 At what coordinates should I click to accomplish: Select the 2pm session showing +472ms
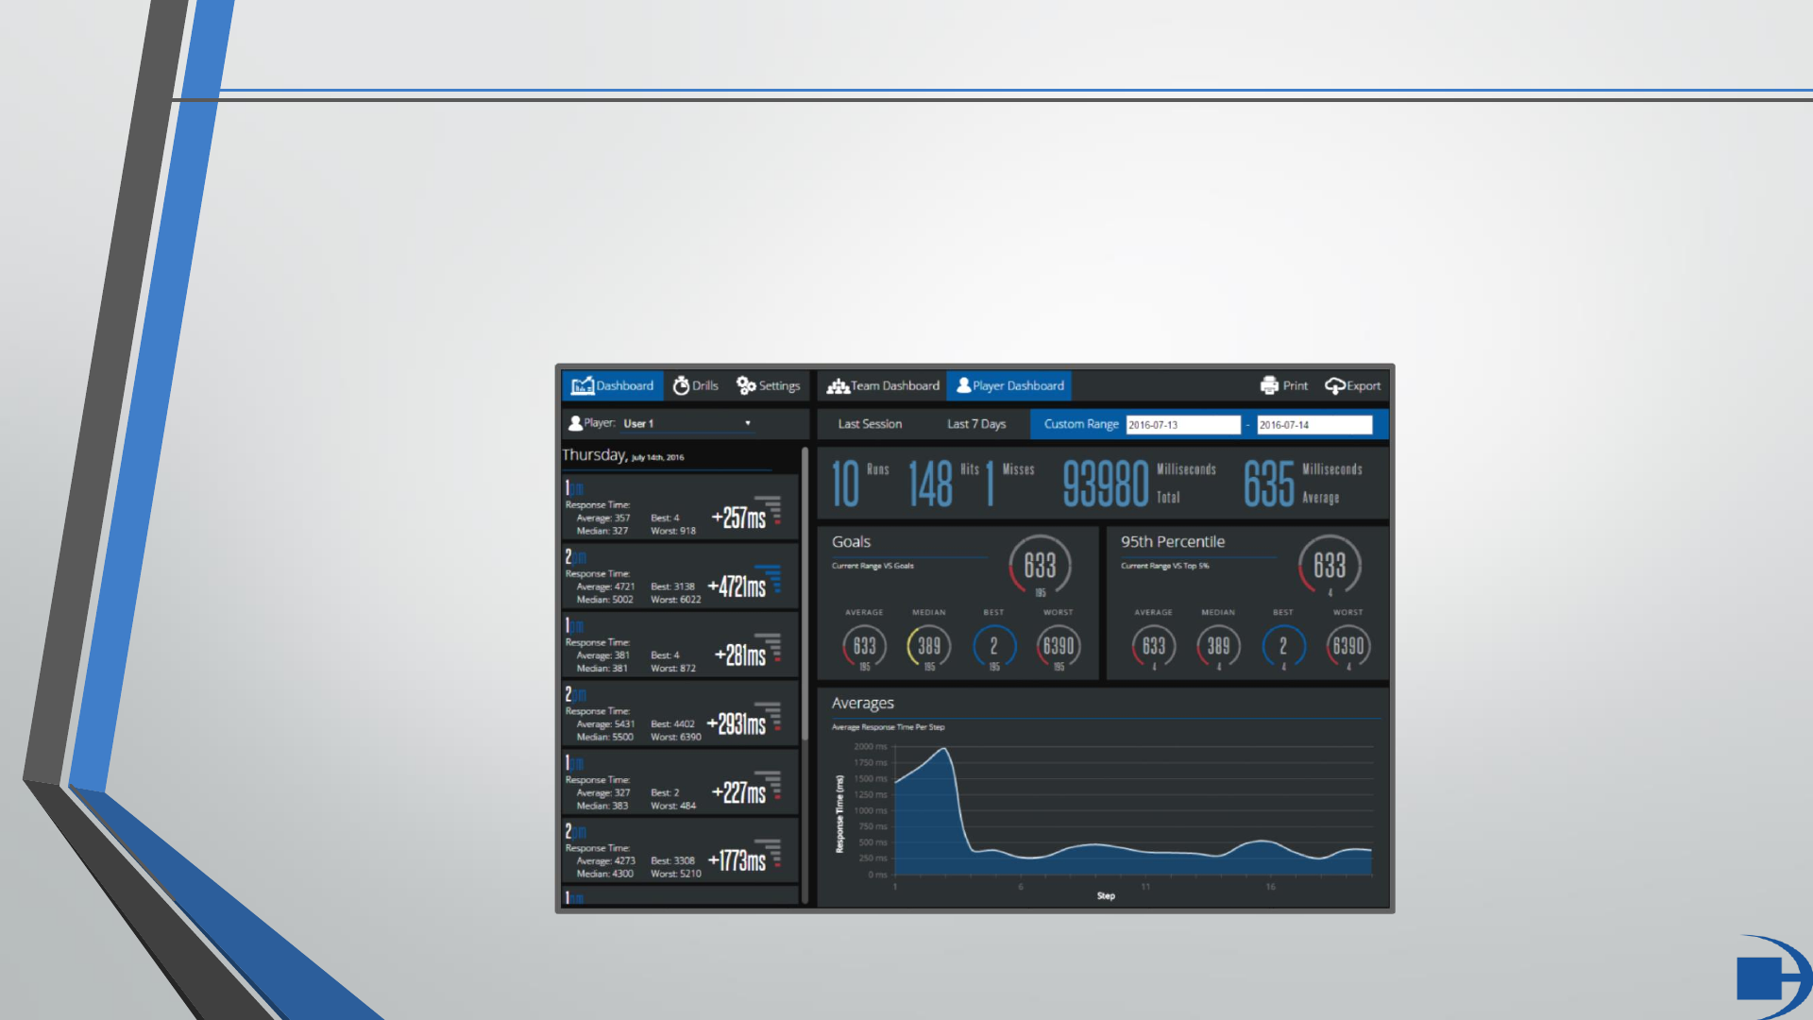click(680, 577)
